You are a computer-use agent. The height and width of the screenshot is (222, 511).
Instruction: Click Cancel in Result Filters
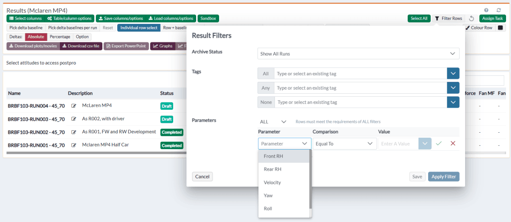203,177
